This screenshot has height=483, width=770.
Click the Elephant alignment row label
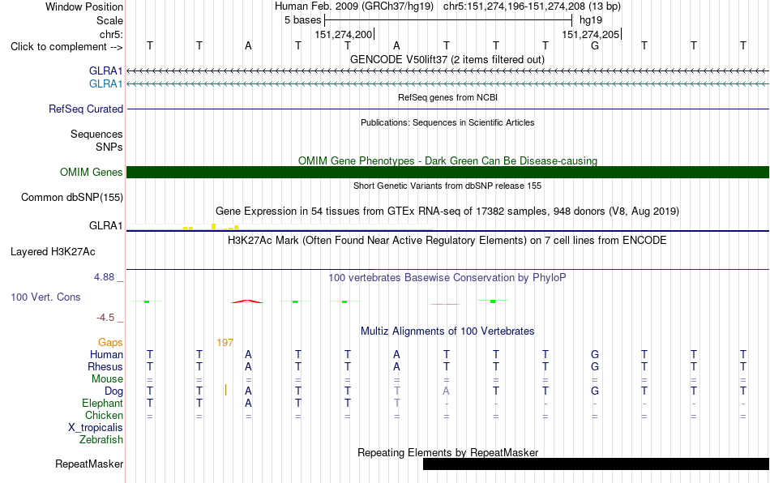(x=102, y=403)
